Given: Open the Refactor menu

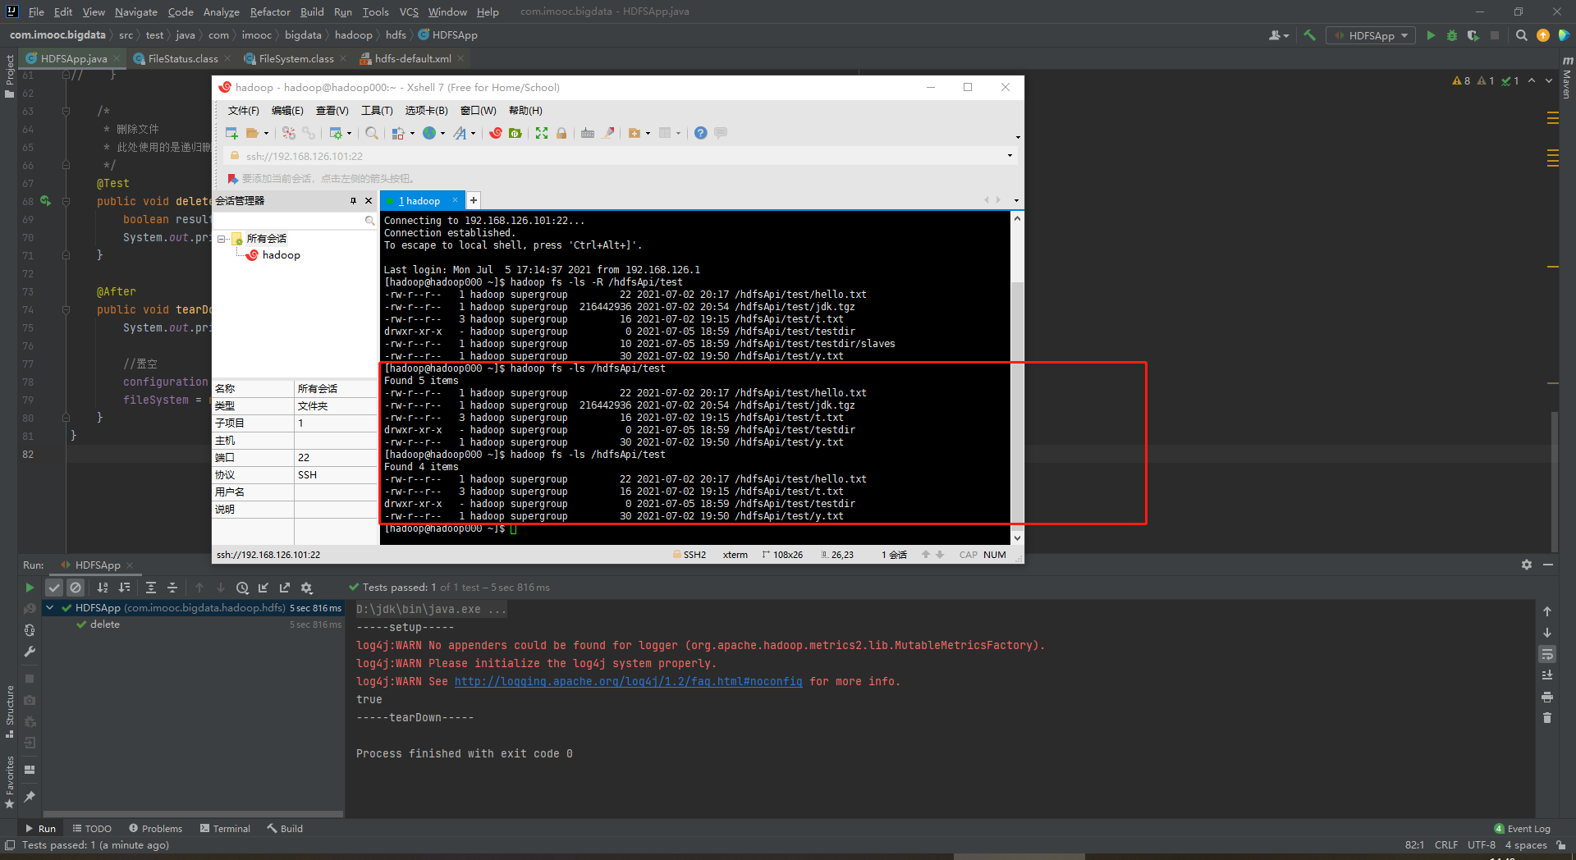Looking at the screenshot, I should [x=270, y=11].
